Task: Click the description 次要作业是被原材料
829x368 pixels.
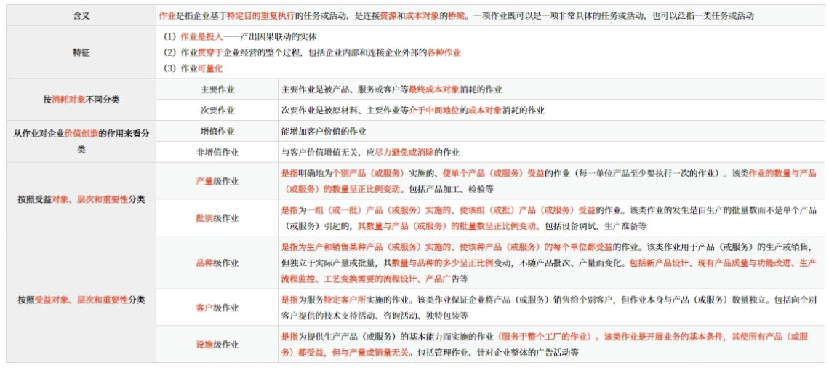Action: pos(412,111)
